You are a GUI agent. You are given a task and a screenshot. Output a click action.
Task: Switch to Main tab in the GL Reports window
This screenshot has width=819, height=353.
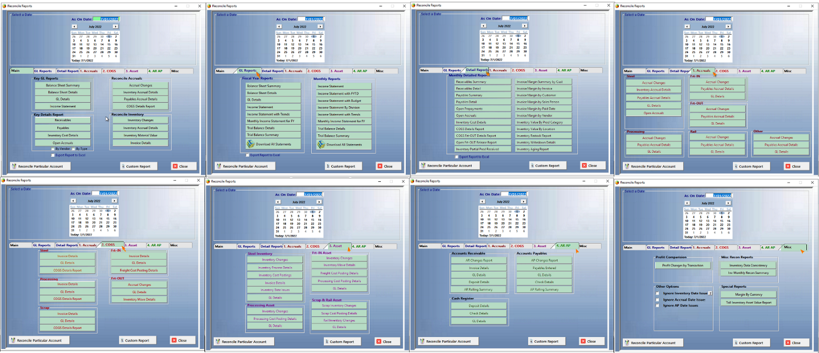226,71
